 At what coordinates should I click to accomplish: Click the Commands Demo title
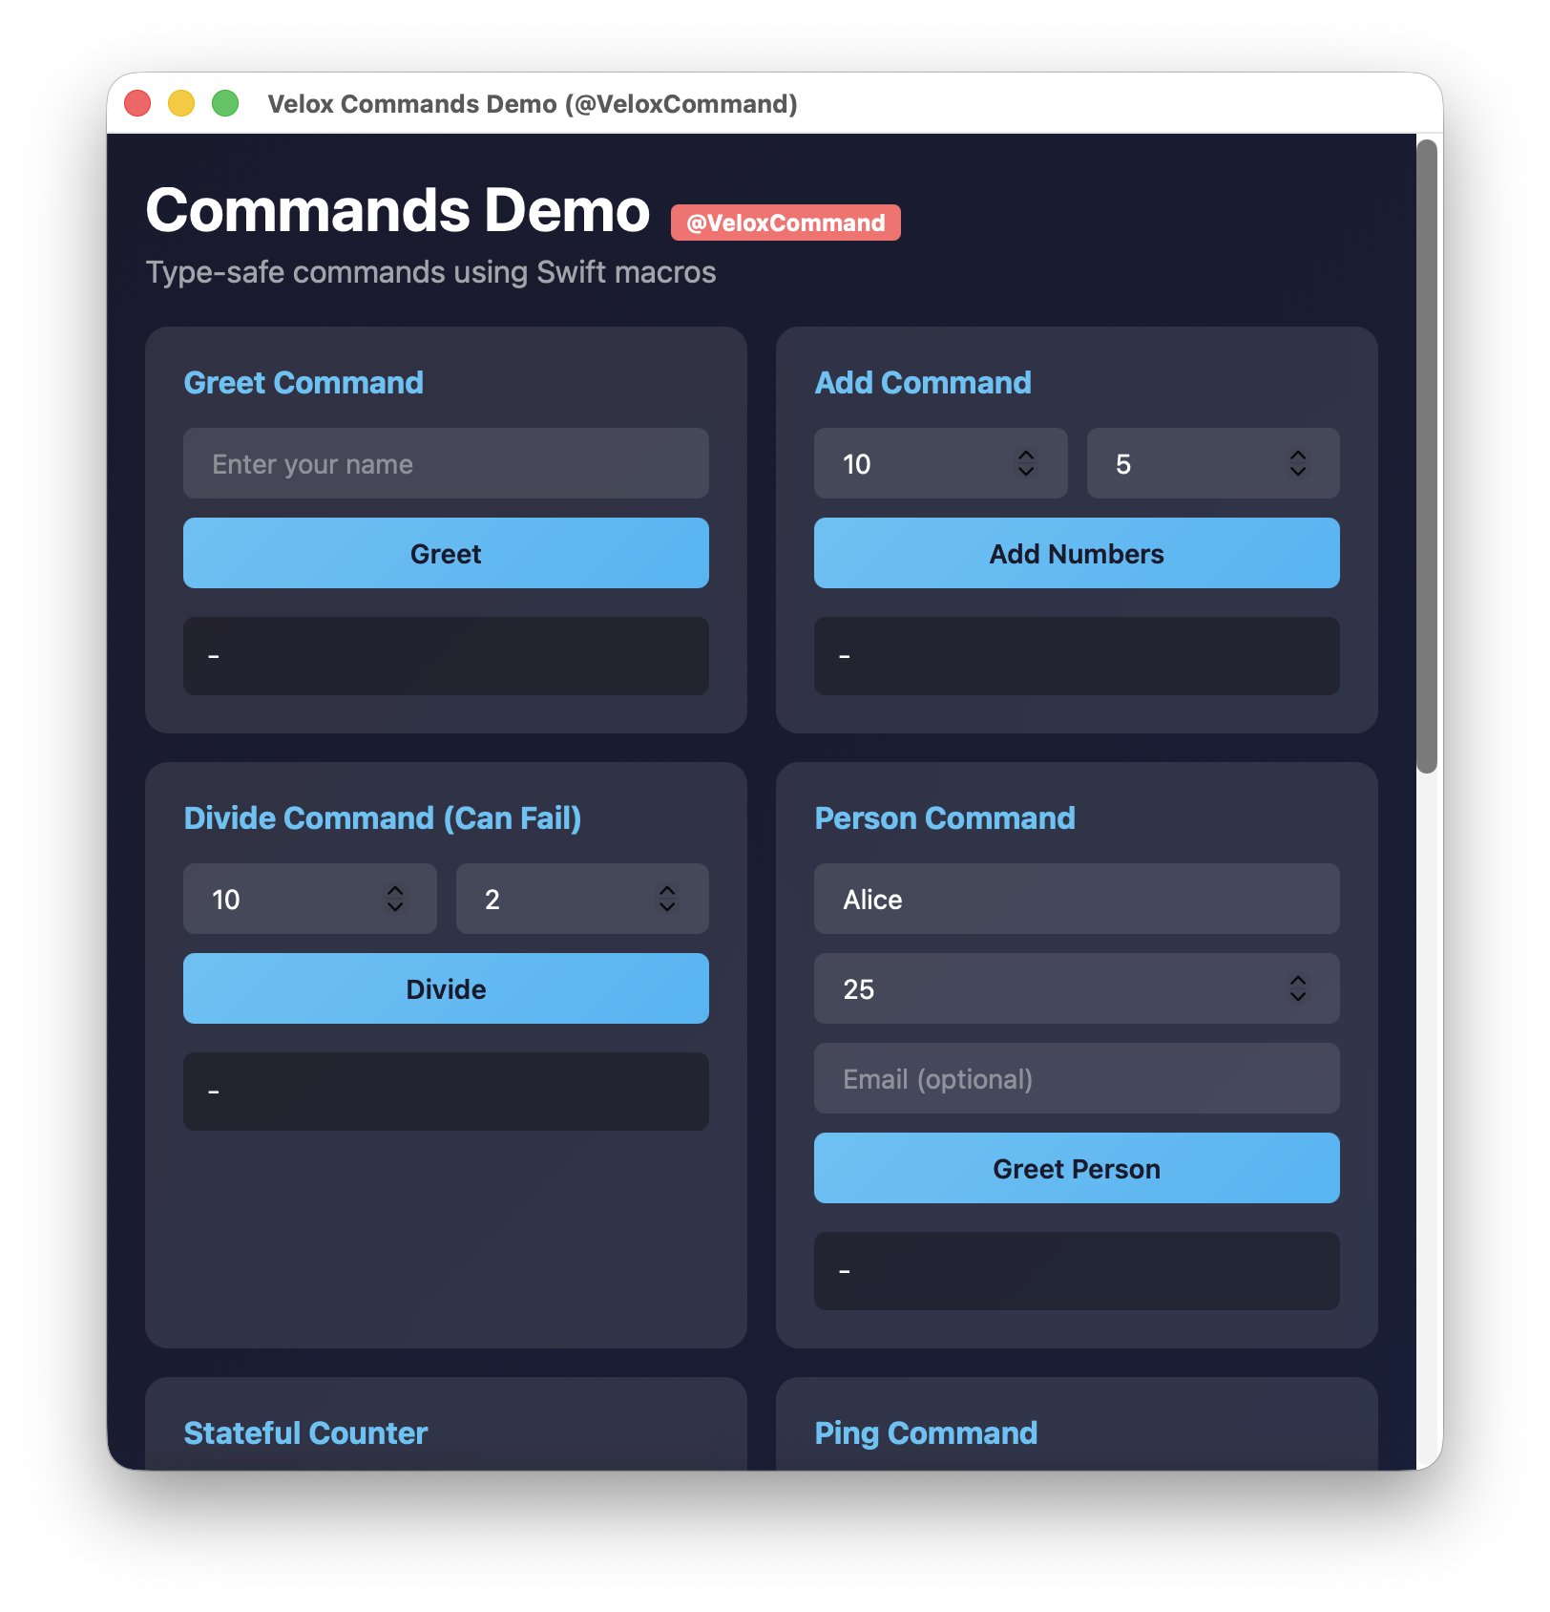(398, 210)
